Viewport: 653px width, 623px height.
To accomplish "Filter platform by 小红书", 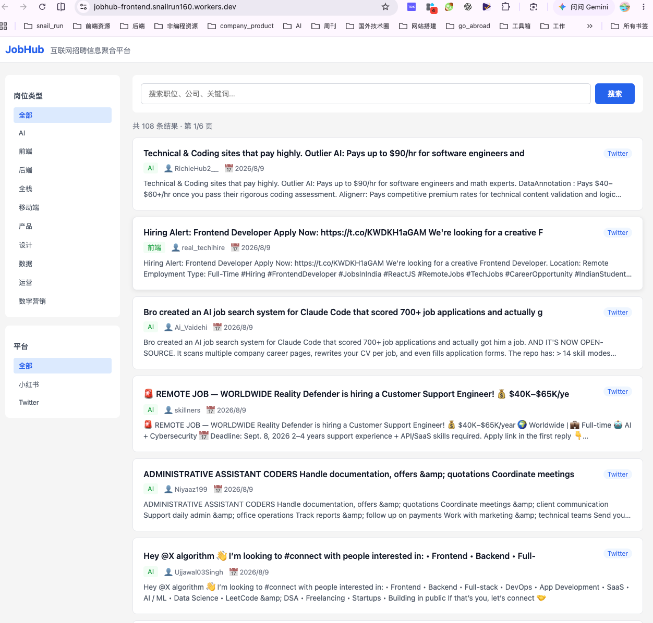I will pos(63,385).
